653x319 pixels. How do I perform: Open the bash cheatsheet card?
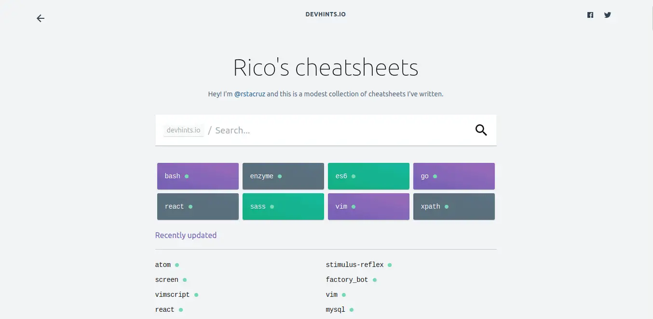pyautogui.click(x=198, y=176)
